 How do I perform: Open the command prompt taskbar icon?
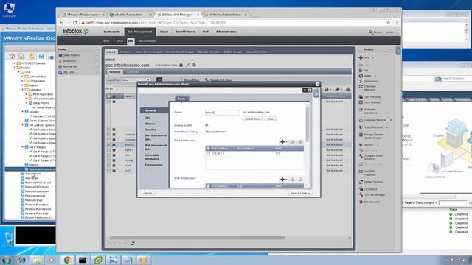point(83,260)
